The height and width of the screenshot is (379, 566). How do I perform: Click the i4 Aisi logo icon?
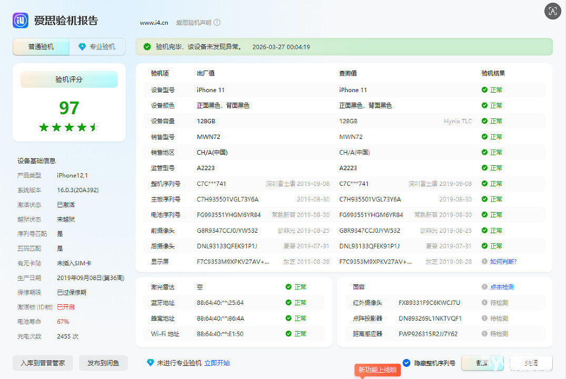[21, 21]
